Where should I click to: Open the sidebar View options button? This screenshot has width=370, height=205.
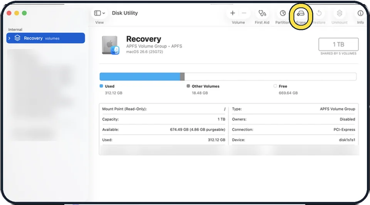[x=99, y=13]
